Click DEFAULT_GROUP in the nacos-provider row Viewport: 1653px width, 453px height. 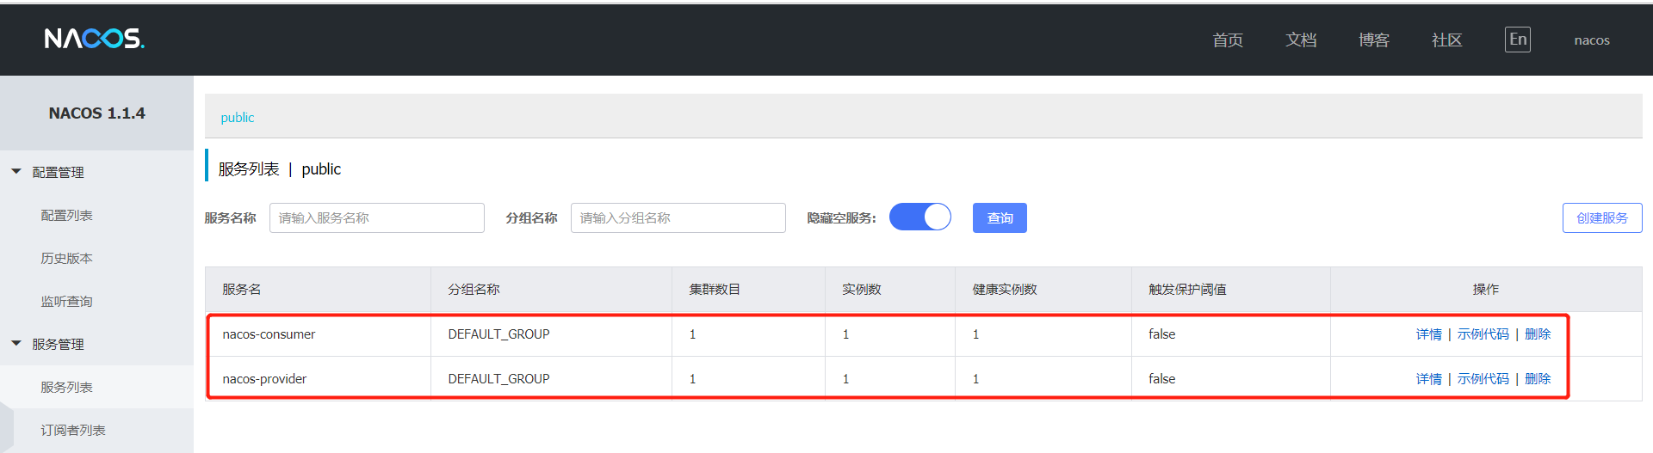pos(498,379)
